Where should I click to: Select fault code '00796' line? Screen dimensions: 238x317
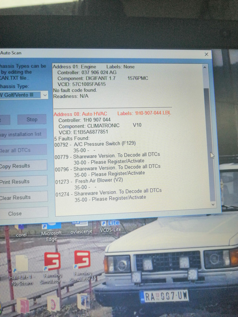pos(107,168)
